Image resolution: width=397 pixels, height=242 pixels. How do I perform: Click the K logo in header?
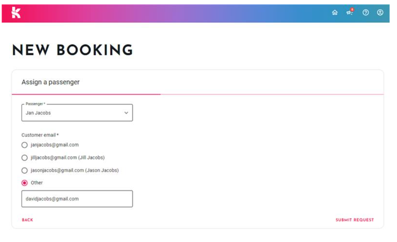[16, 13]
